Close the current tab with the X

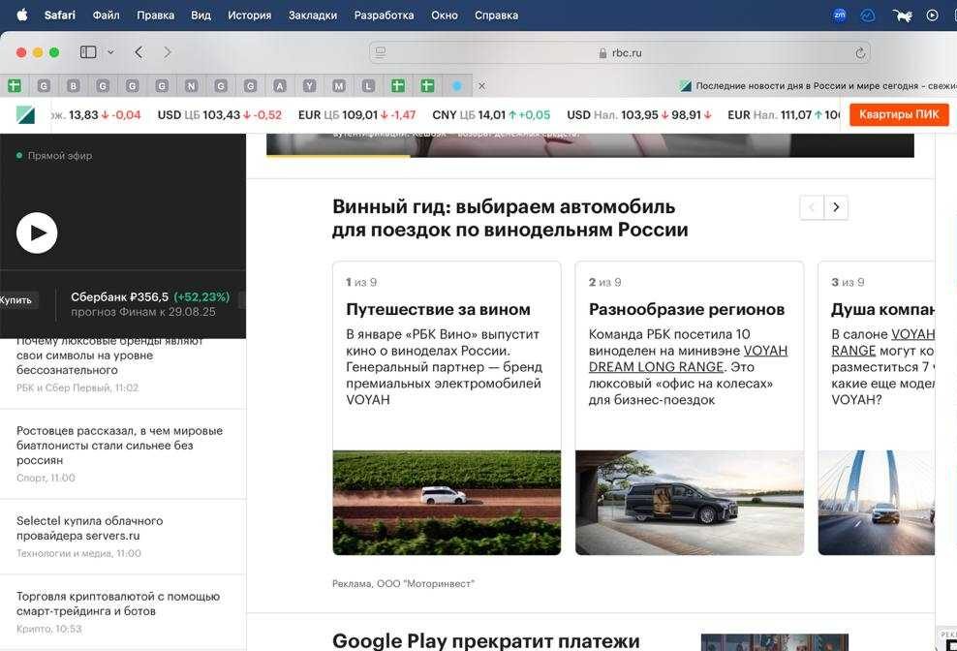tap(481, 86)
